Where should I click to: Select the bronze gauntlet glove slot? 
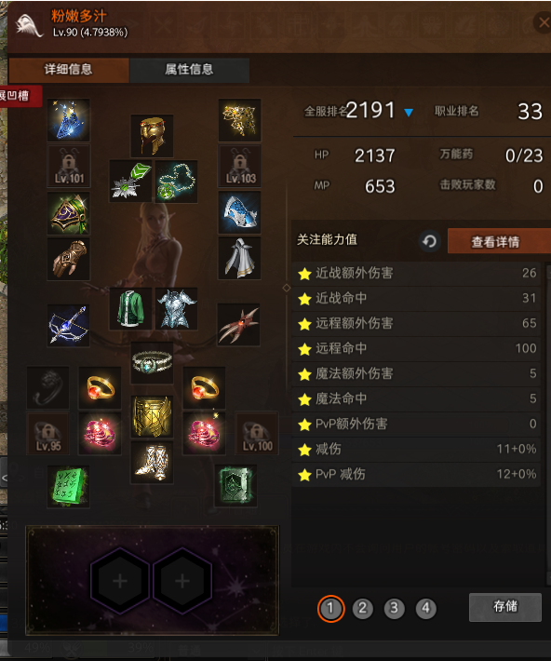coord(68,259)
